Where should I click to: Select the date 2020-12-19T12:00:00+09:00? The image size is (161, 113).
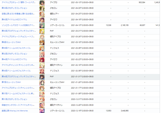click(x=82, y=111)
